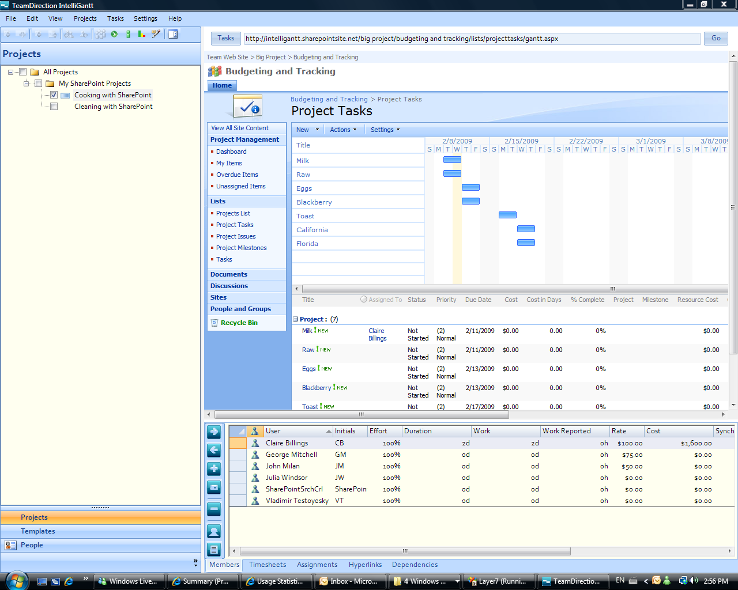Click the Project Tasks checkmark clipboard icon
Screen dimensions: 738x590
248,106
